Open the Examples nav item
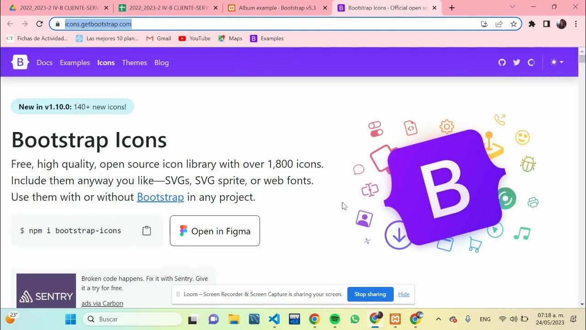 75,62
